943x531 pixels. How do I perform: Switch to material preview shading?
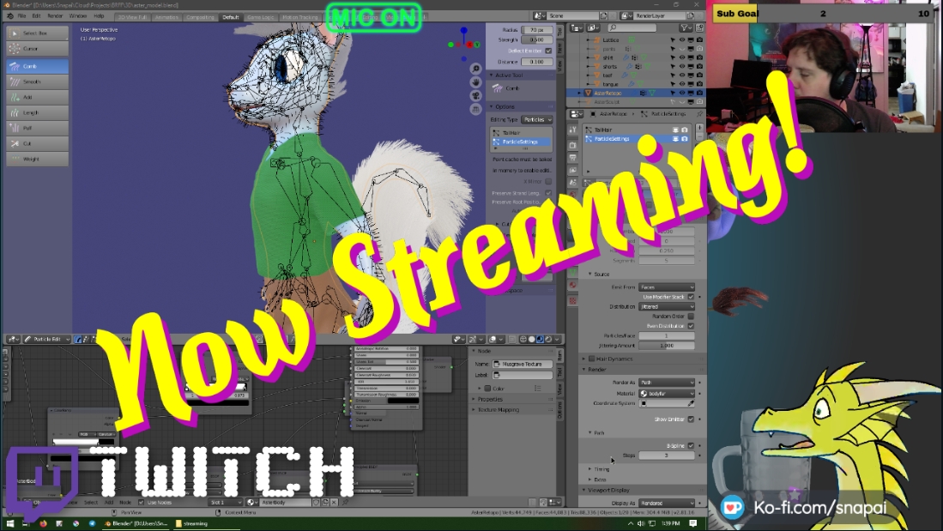point(540,339)
